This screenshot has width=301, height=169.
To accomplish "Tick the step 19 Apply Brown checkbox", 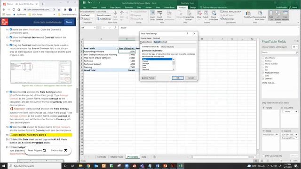I will tap(11, 135).
